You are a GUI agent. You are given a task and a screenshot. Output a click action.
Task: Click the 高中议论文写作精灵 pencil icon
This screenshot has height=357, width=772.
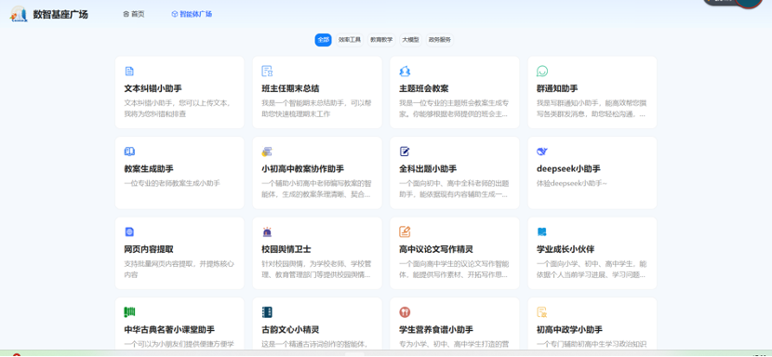pyautogui.click(x=405, y=231)
